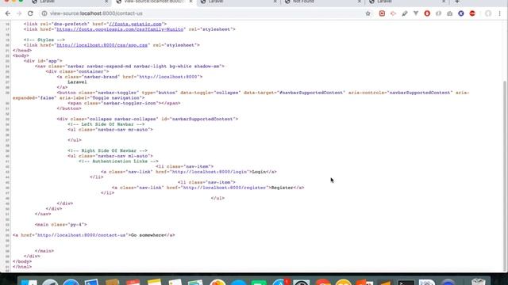Click the 'Register' link text in source

click(x=282, y=188)
